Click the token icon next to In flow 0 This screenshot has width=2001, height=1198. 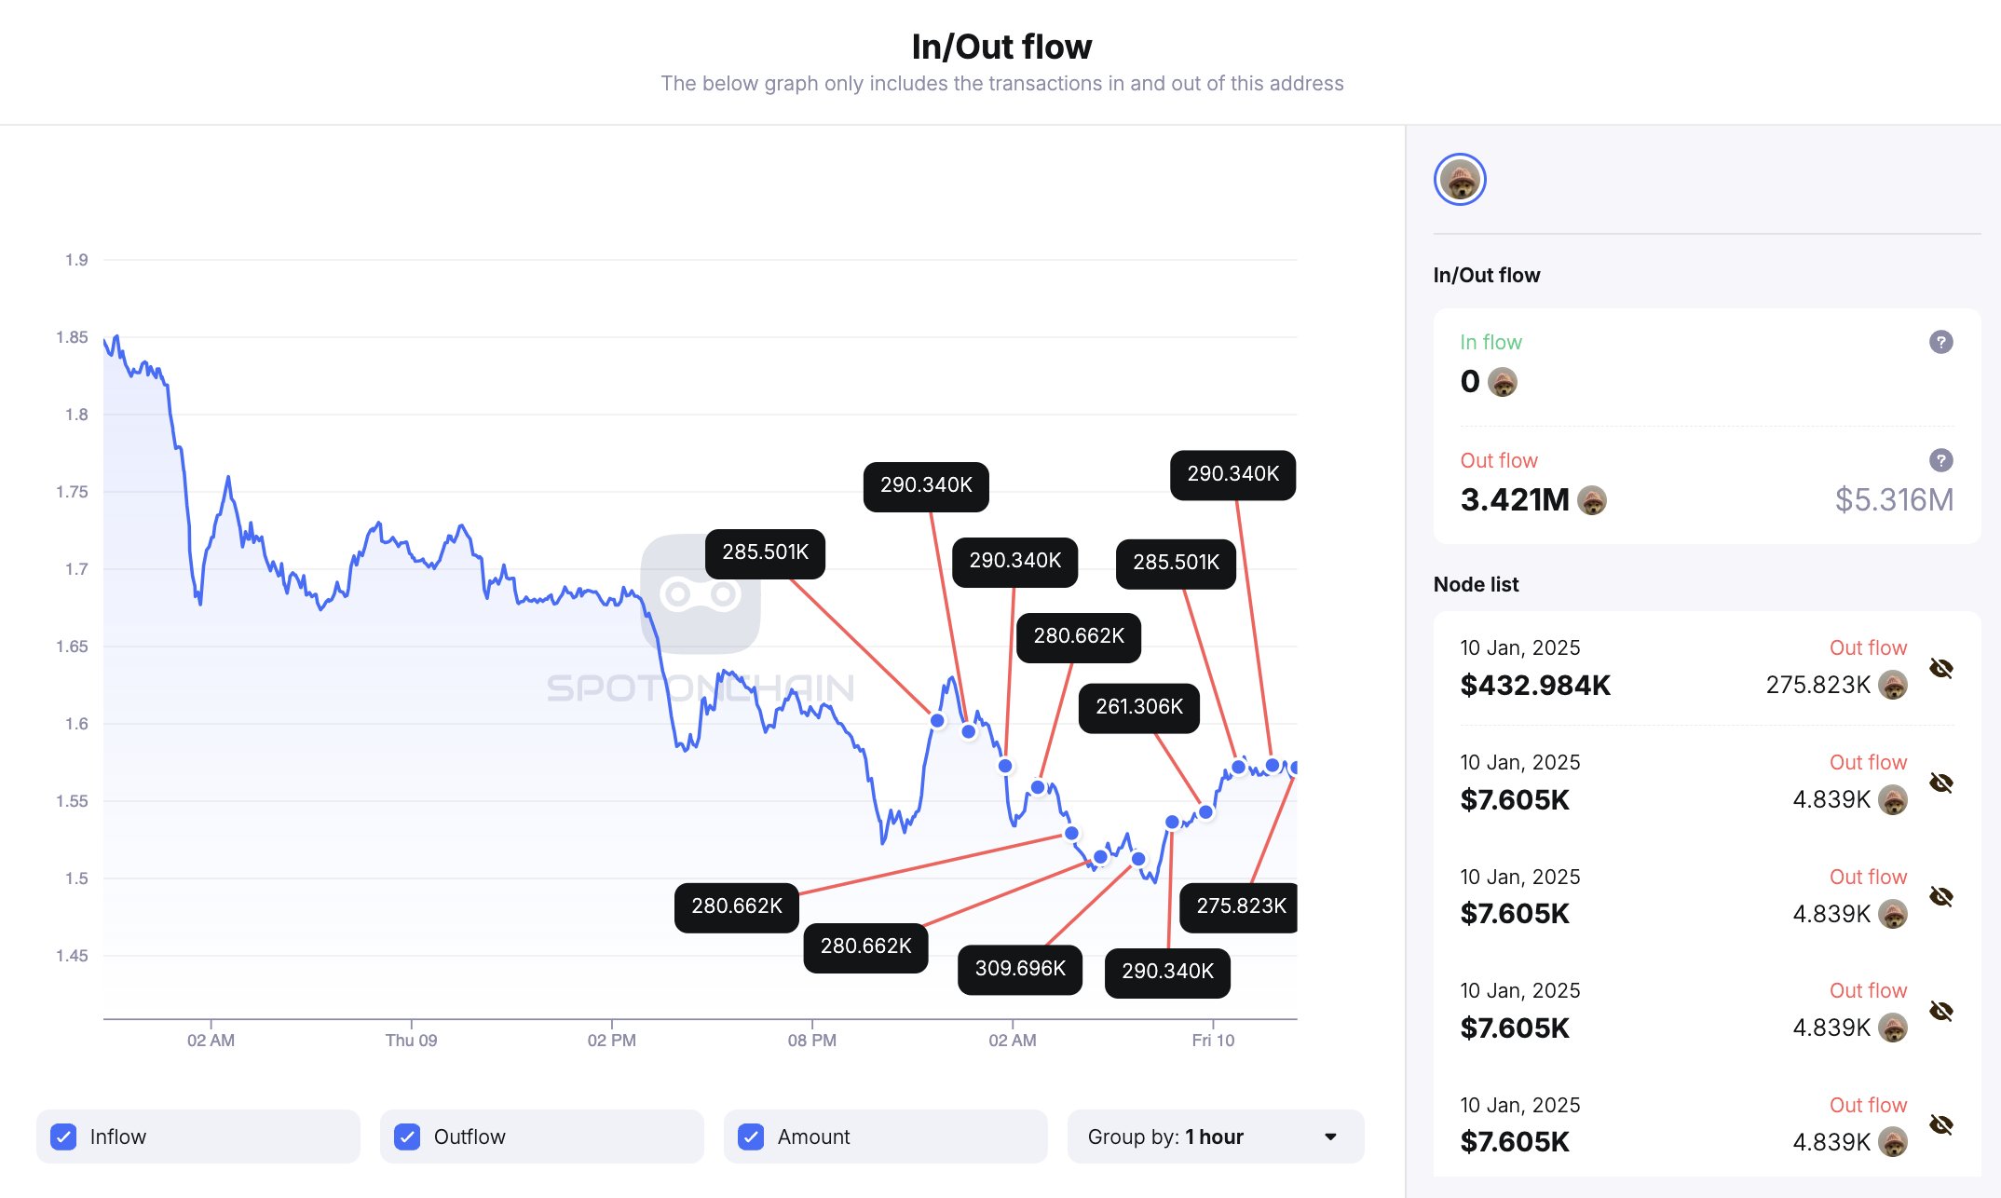click(1503, 382)
